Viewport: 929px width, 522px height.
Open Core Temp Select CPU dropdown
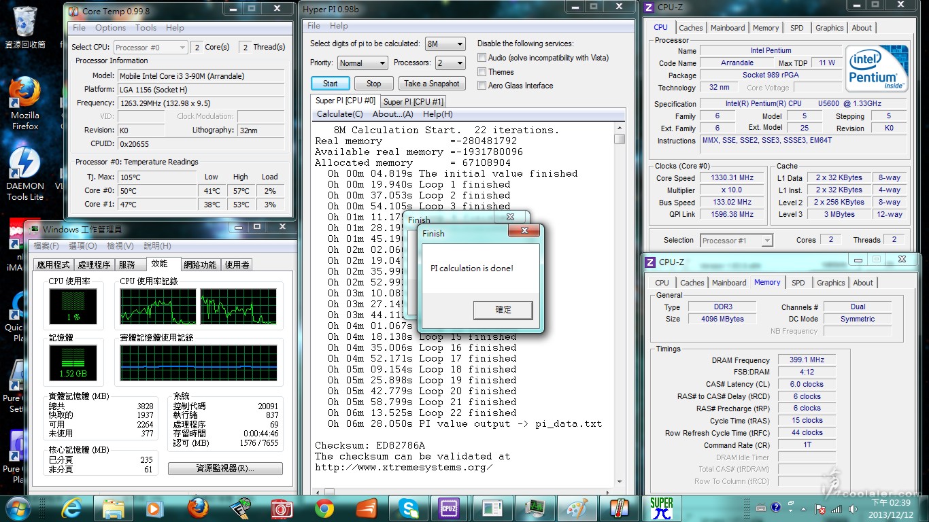[150, 47]
